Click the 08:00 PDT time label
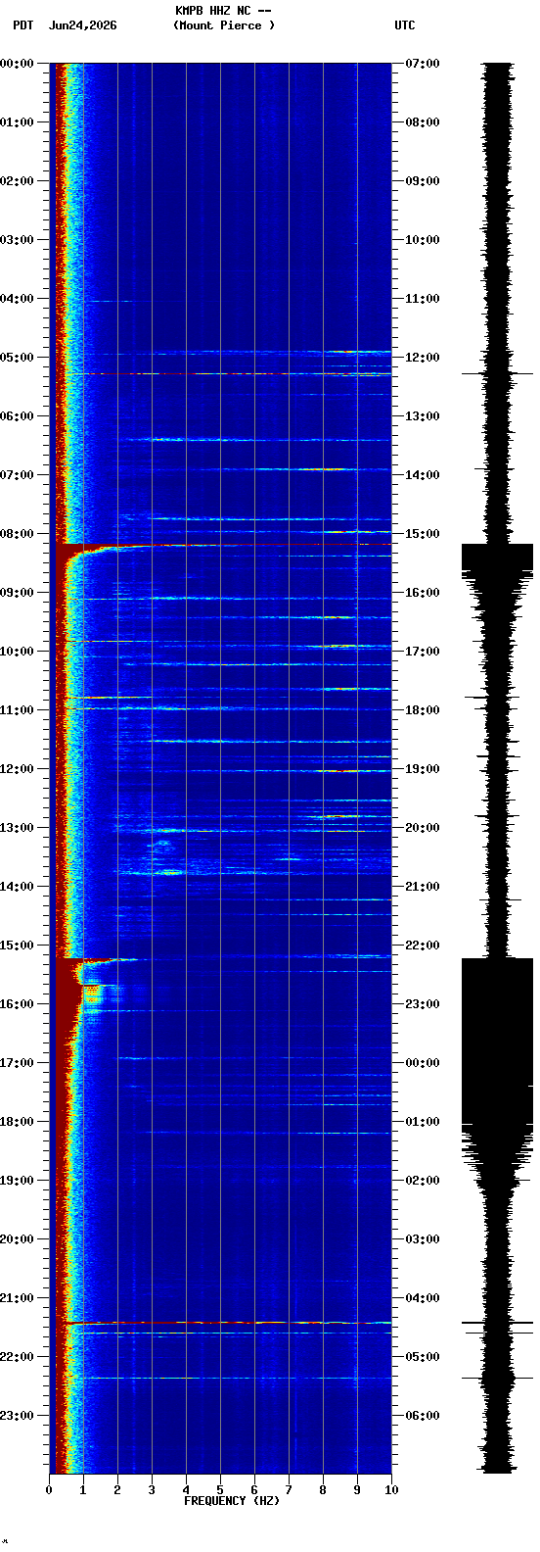The width and height of the screenshot is (540, 1552). click(x=18, y=534)
